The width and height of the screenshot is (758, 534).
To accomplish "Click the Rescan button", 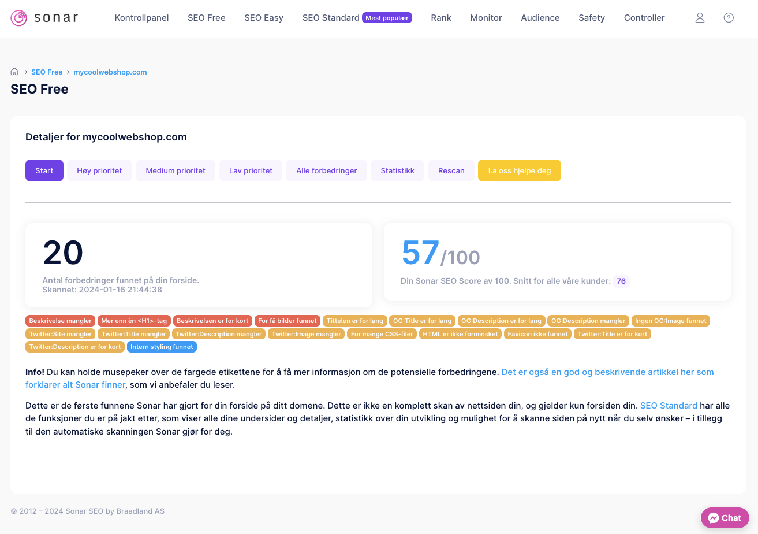I will click(x=451, y=170).
